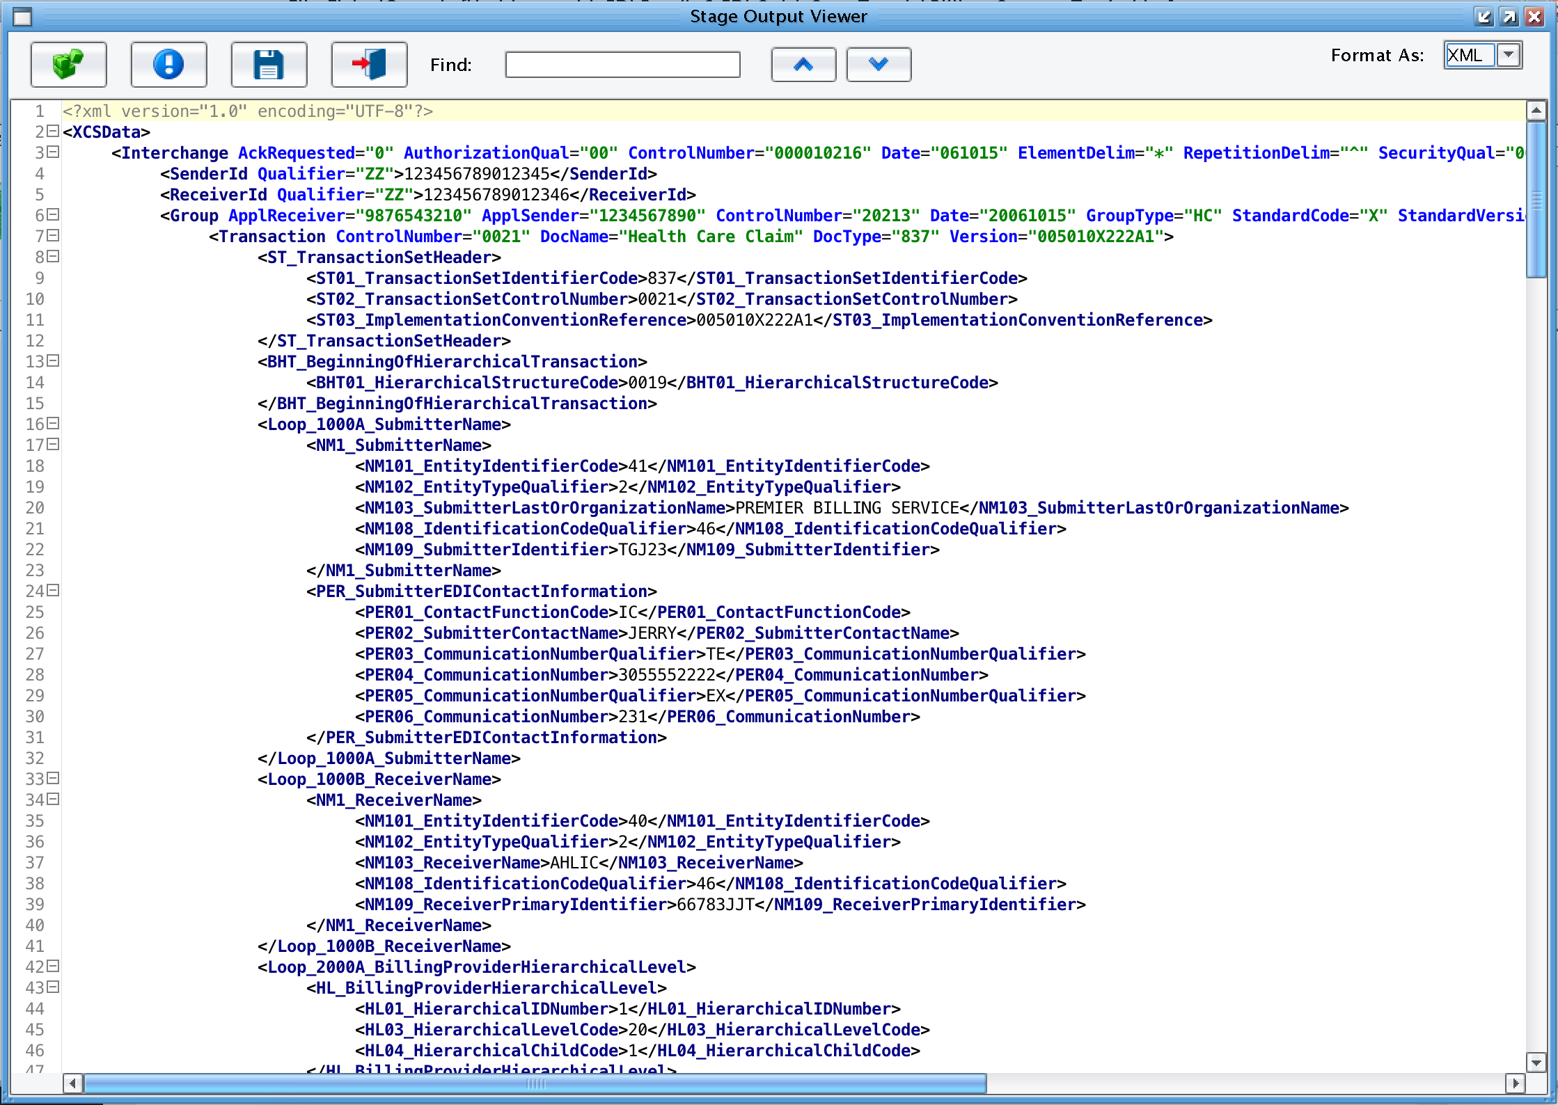1558x1105 pixels.
Task: Click the green cubes toolbar icon
Action: (x=68, y=65)
